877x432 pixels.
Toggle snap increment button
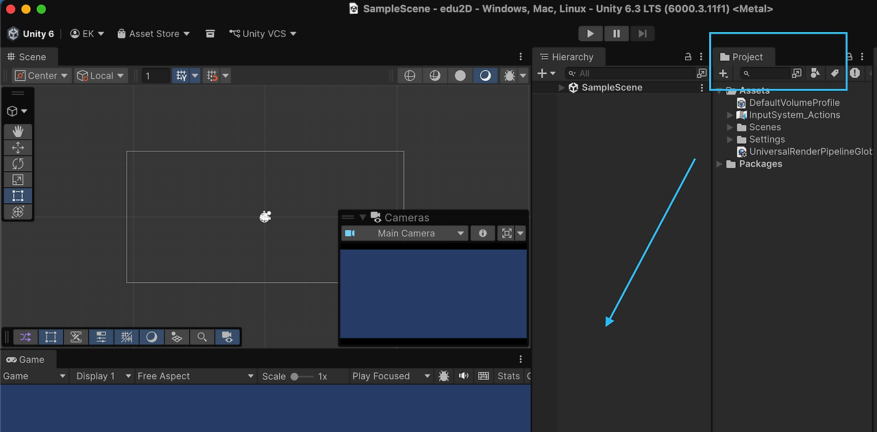212,76
